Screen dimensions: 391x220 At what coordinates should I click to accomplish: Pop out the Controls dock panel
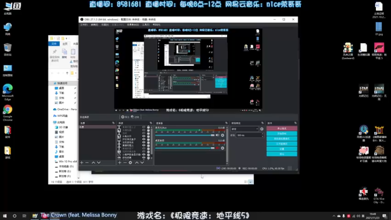click(296, 123)
